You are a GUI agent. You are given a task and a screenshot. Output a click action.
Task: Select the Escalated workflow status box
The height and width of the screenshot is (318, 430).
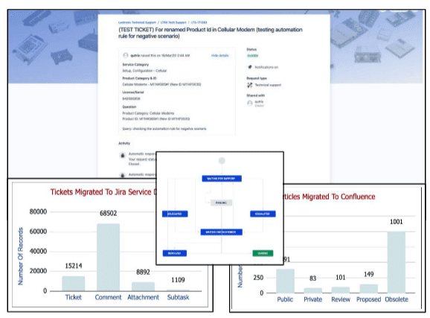(x=263, y=214)
